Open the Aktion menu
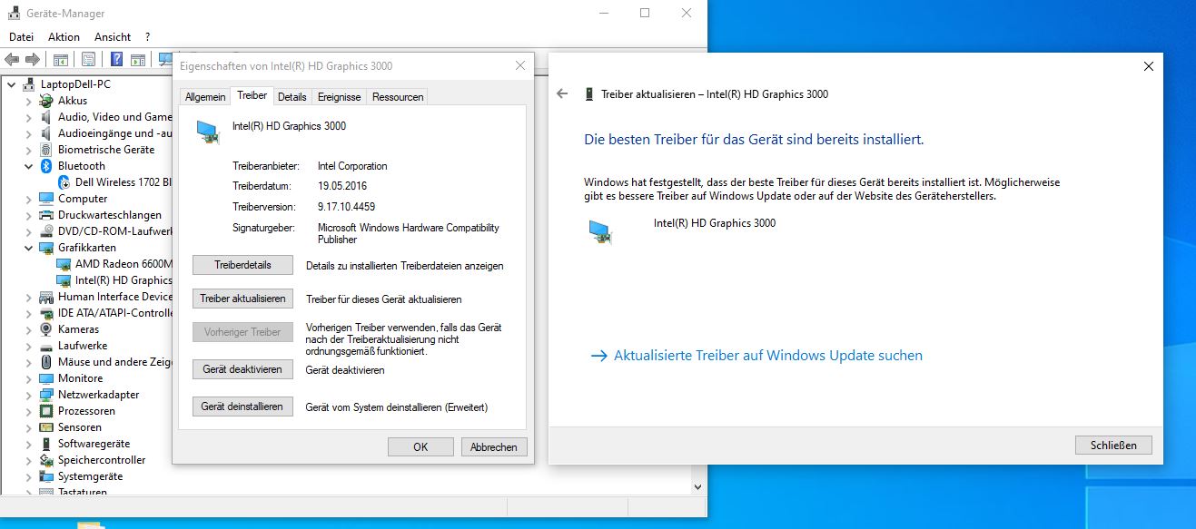 64,37
